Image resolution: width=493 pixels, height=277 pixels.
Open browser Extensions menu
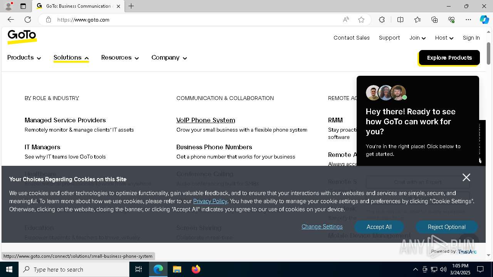(382, 20)
